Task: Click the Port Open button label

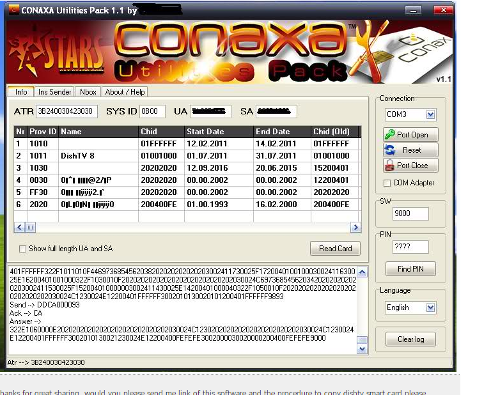Action: (412, 135)
